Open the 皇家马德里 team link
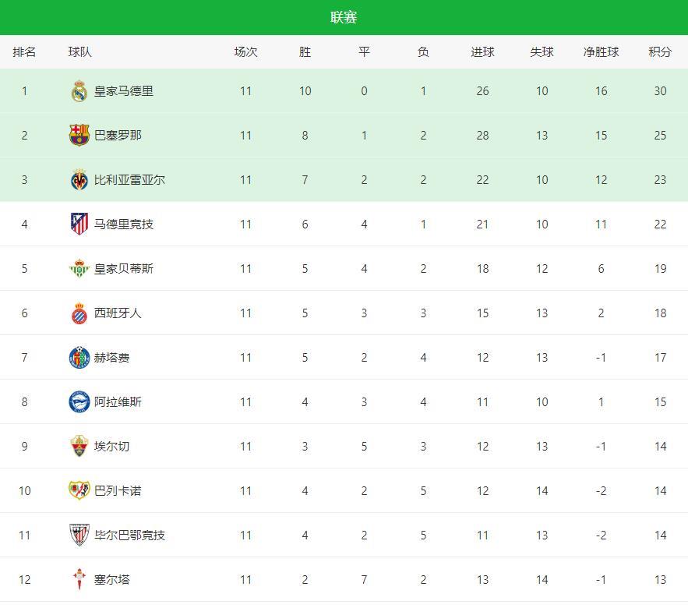 [x=124, y=91]
